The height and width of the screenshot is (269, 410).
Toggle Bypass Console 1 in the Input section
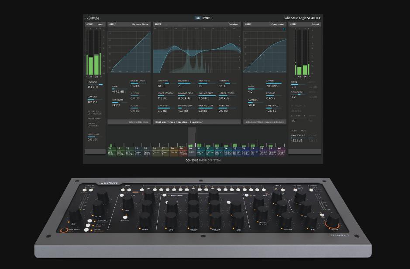click(93, 124)
